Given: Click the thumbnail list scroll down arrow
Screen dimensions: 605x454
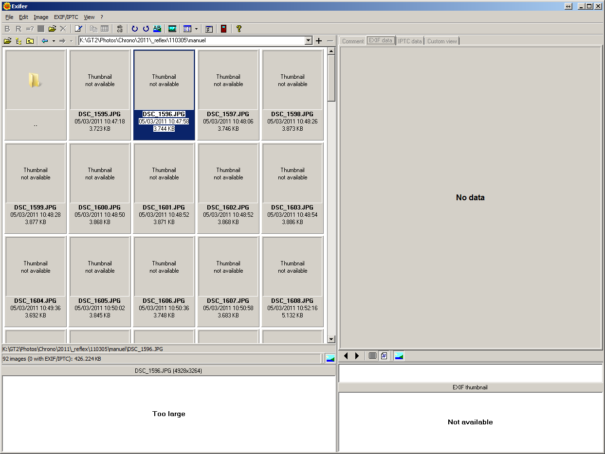Looking at the screenshot, I should pos(331,339).
